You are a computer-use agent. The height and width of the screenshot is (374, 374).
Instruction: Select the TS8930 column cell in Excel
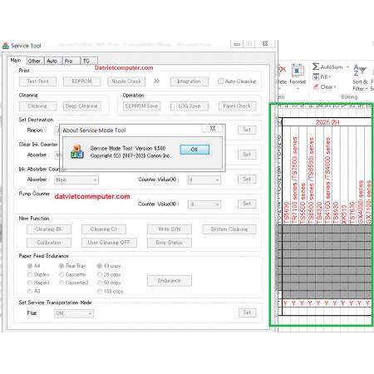[336, 175]
